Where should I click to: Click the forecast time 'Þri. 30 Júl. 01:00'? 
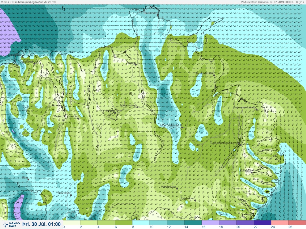click(42, 224)
